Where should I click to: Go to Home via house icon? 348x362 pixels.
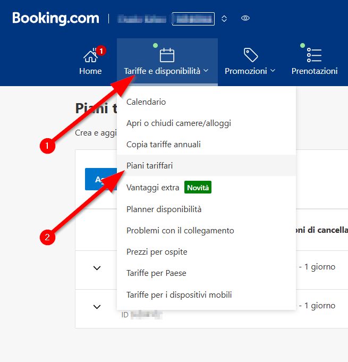click(90, 56)
